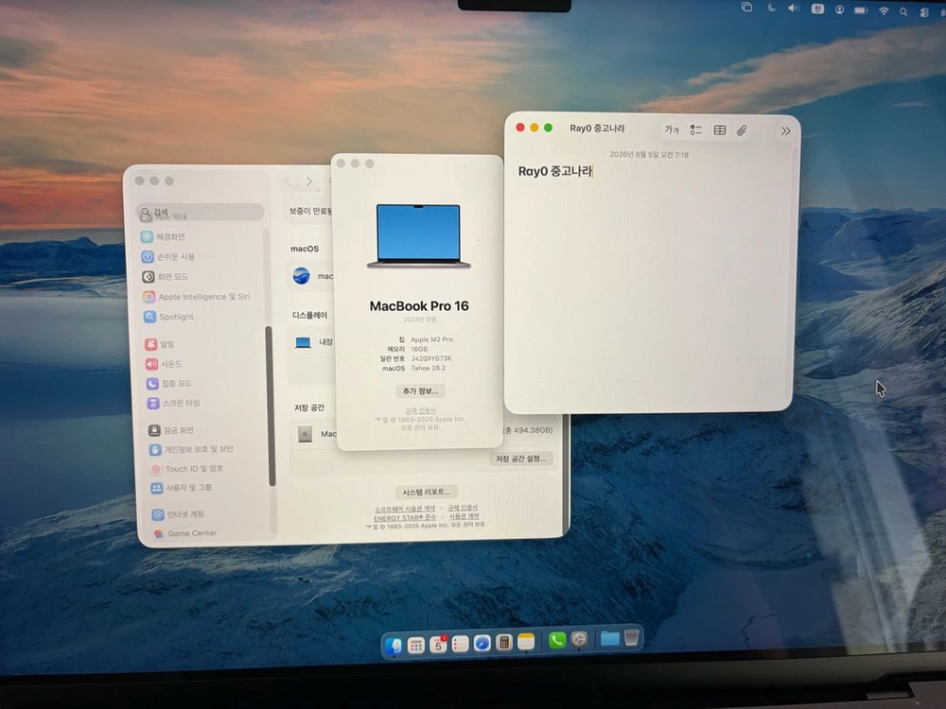The height and width of the screenshot is (709, 946).
Task: Click the settings sidebar scrollbar
Action: 272,406
